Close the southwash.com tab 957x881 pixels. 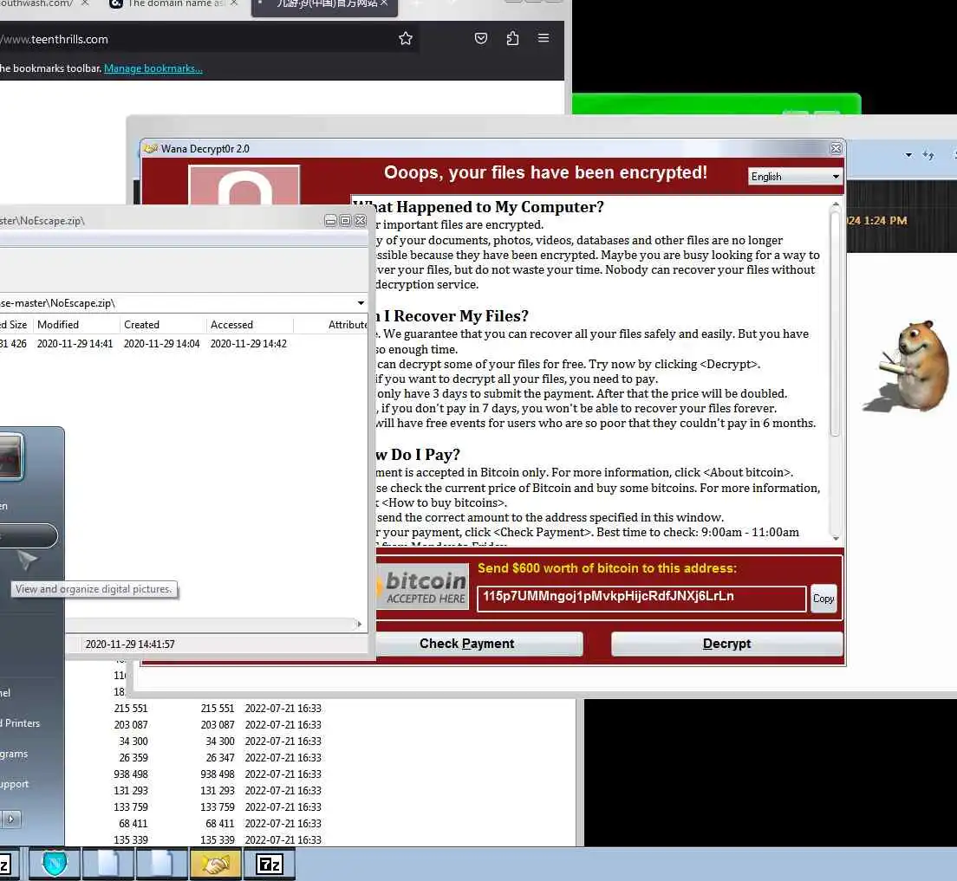[85, 3]
